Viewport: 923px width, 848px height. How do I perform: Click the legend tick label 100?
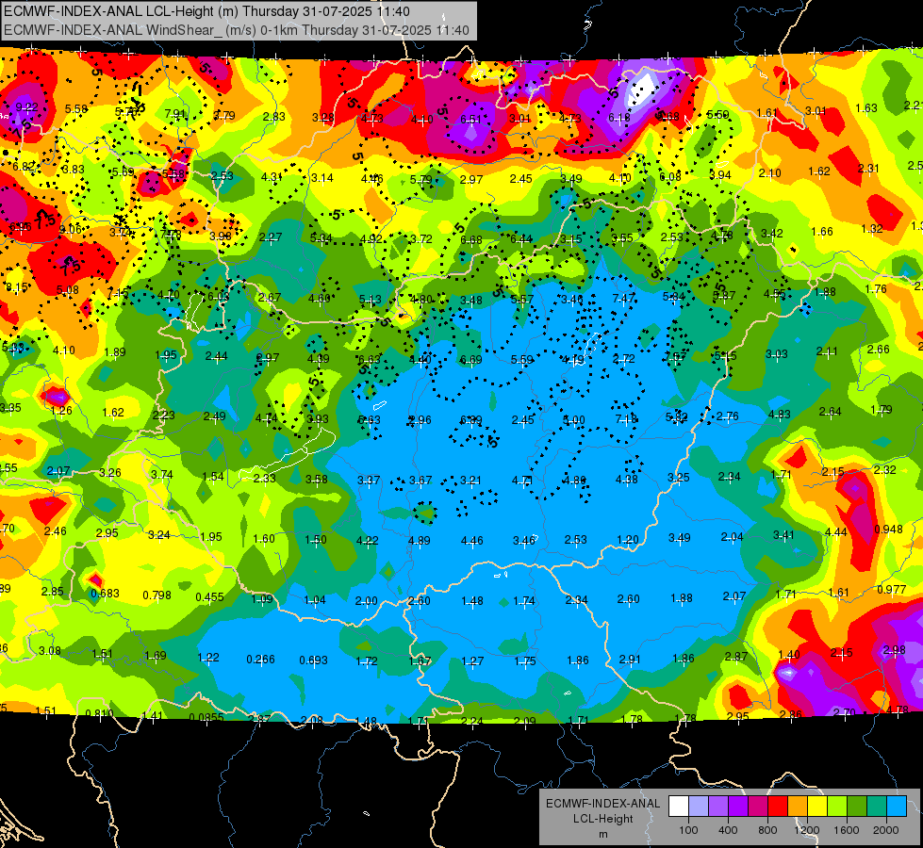[688, 830]
